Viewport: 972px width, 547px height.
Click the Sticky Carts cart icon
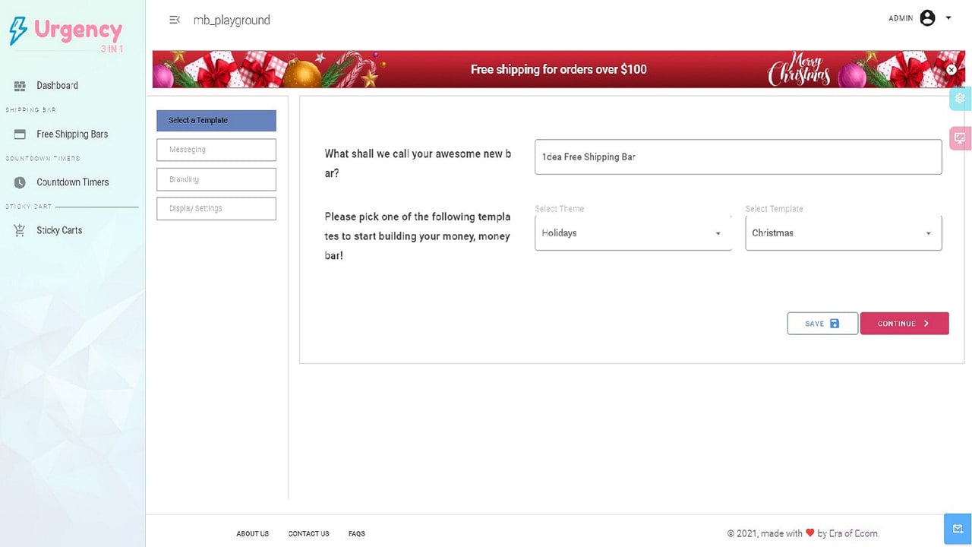20,230
